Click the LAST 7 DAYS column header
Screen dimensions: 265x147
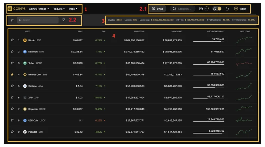pos(245,31)
